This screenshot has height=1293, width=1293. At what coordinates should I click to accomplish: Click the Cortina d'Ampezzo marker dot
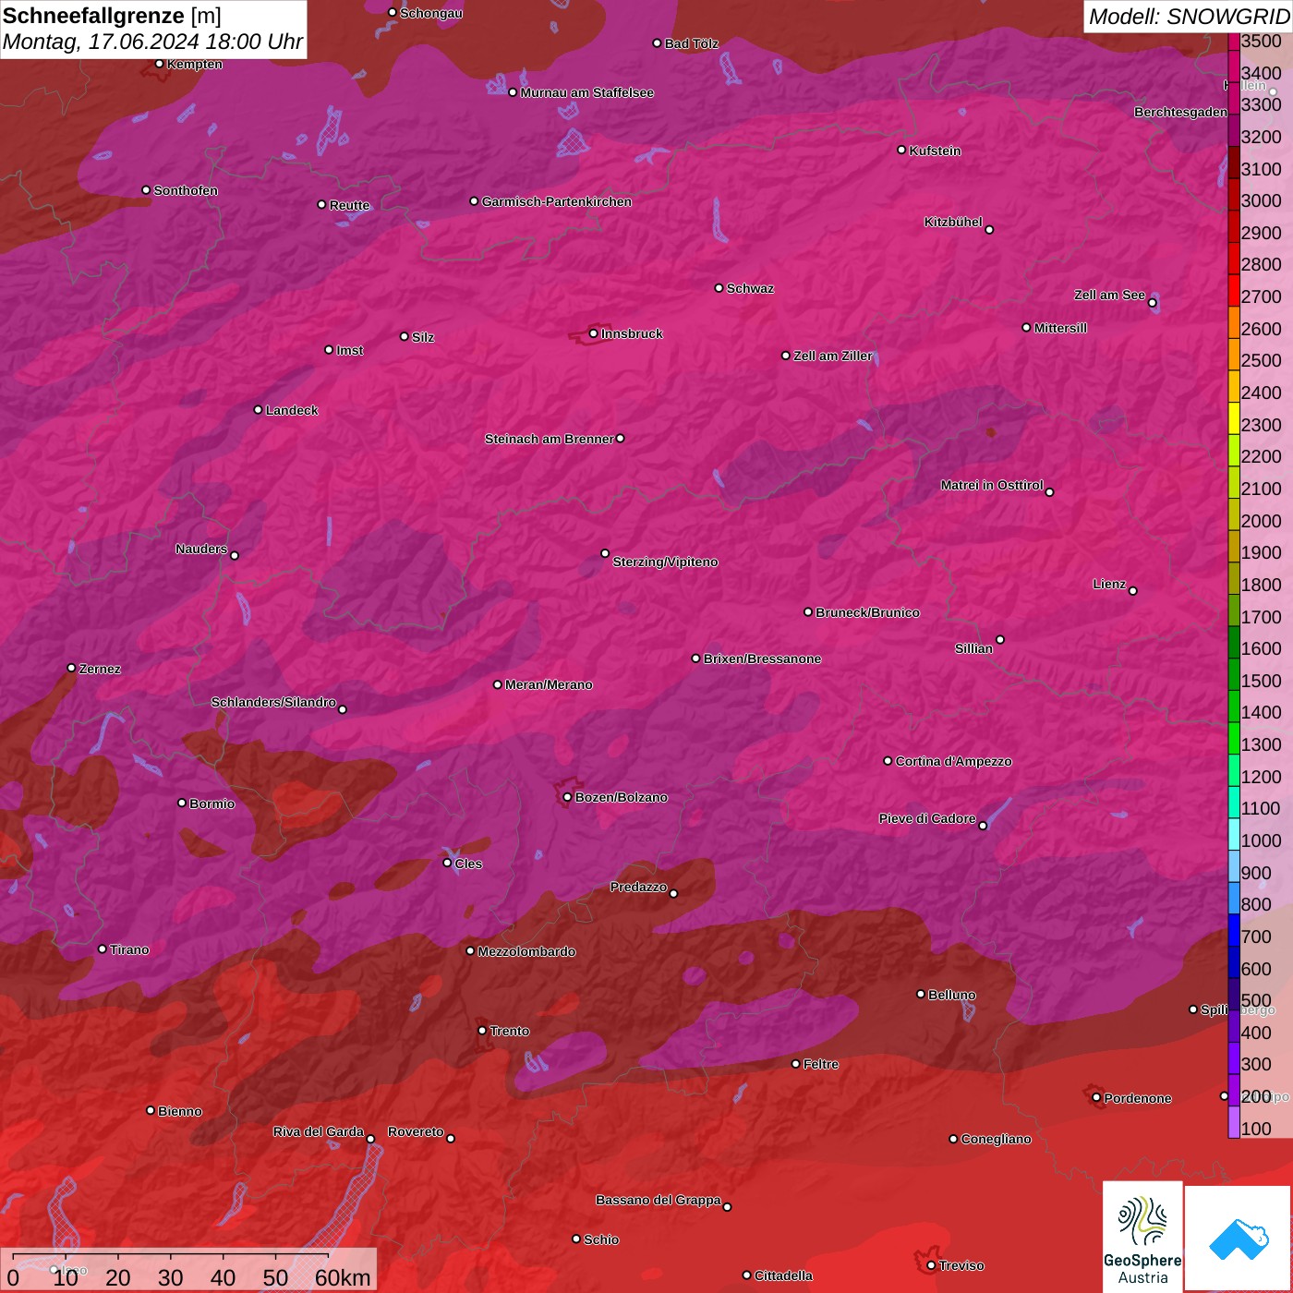(888, 761)
